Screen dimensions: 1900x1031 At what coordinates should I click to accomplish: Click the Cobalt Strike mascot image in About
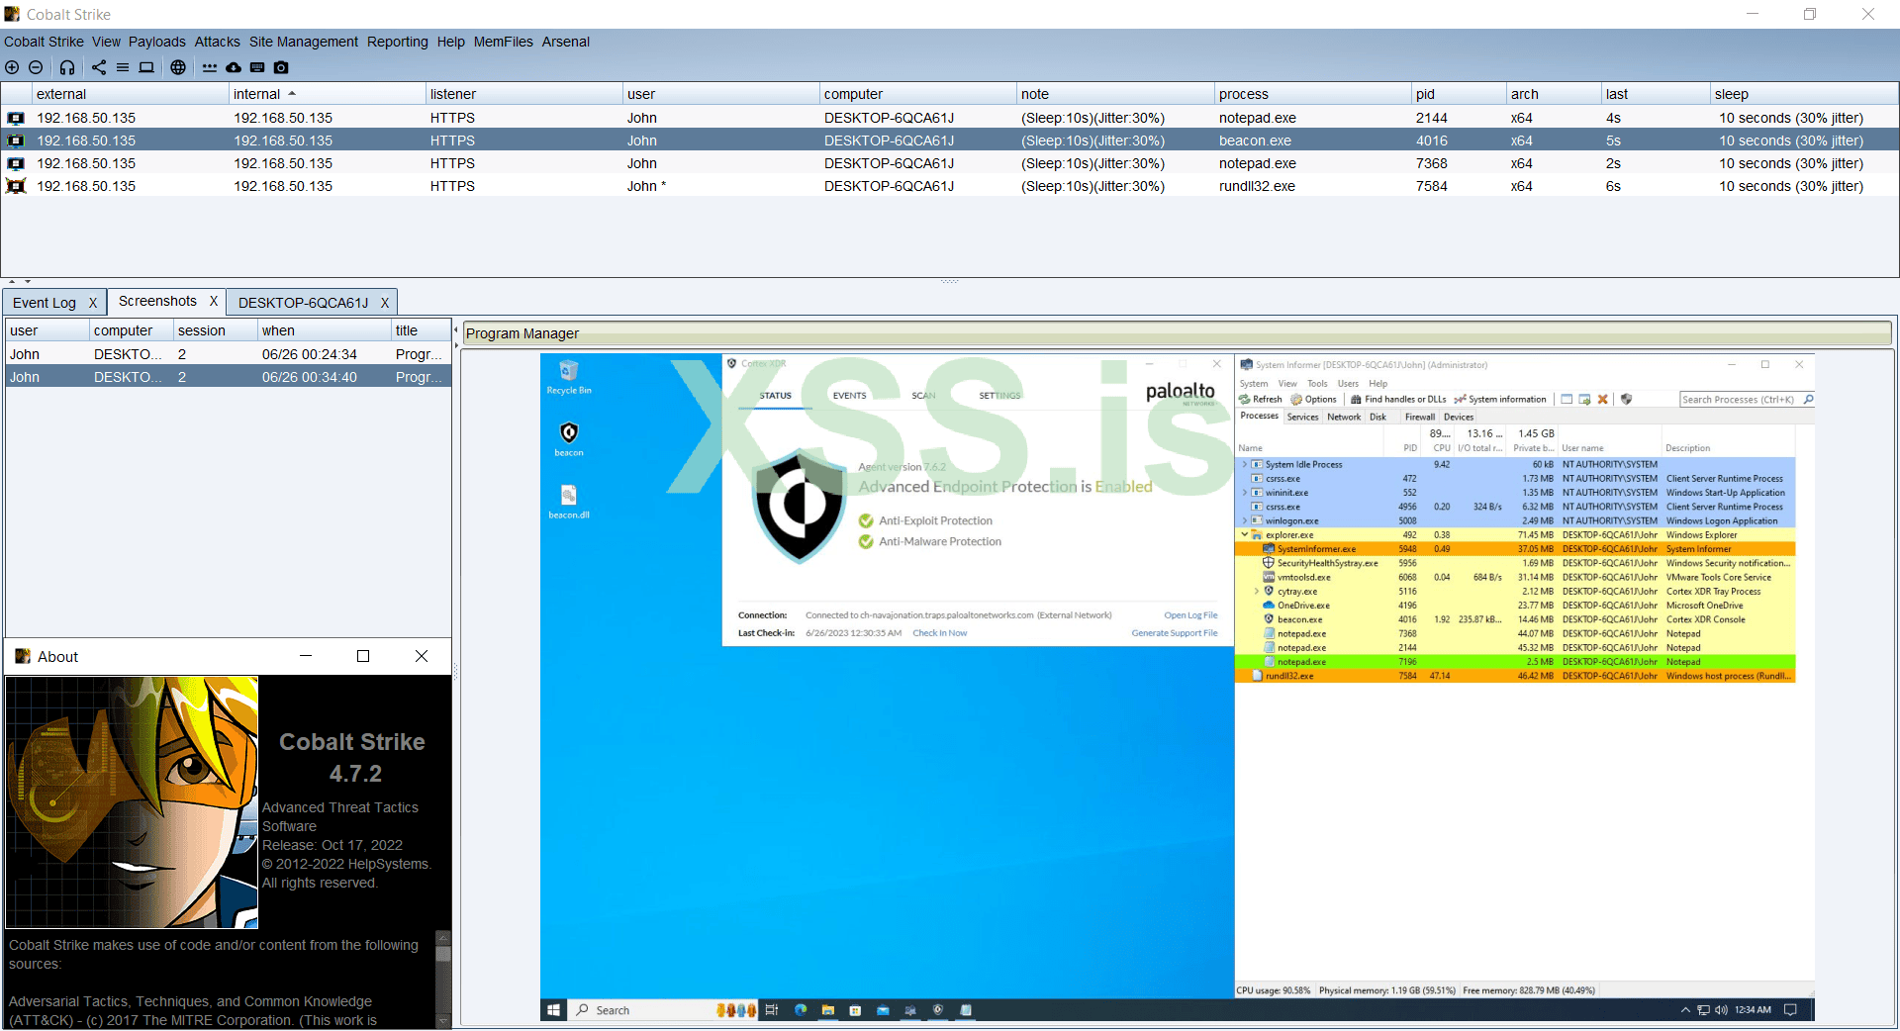(x=132, y=802)
